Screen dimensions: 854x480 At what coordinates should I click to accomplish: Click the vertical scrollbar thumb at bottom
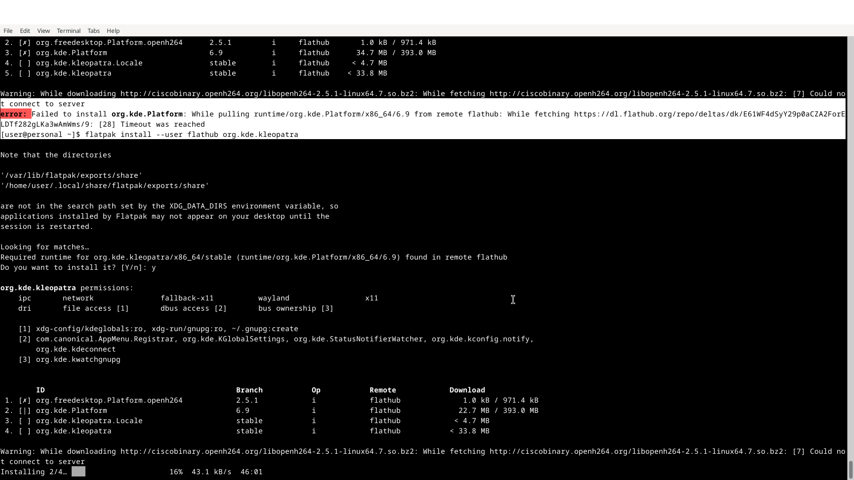click(x=850, y=470)
